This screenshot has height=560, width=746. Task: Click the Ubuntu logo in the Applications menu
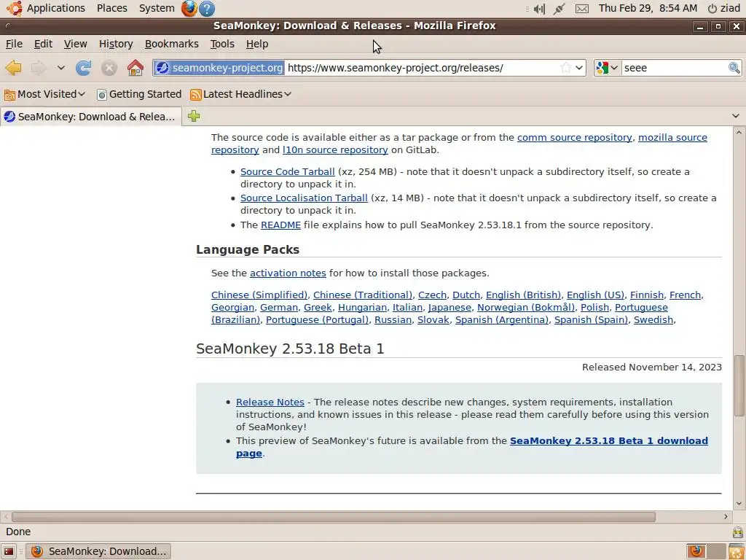(14, 8)
